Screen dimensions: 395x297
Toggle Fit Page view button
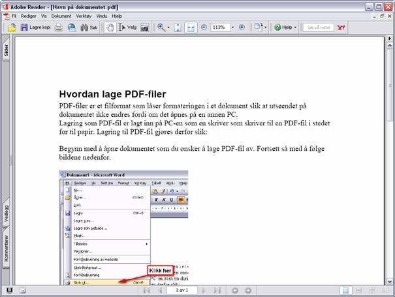pos(178,27)
